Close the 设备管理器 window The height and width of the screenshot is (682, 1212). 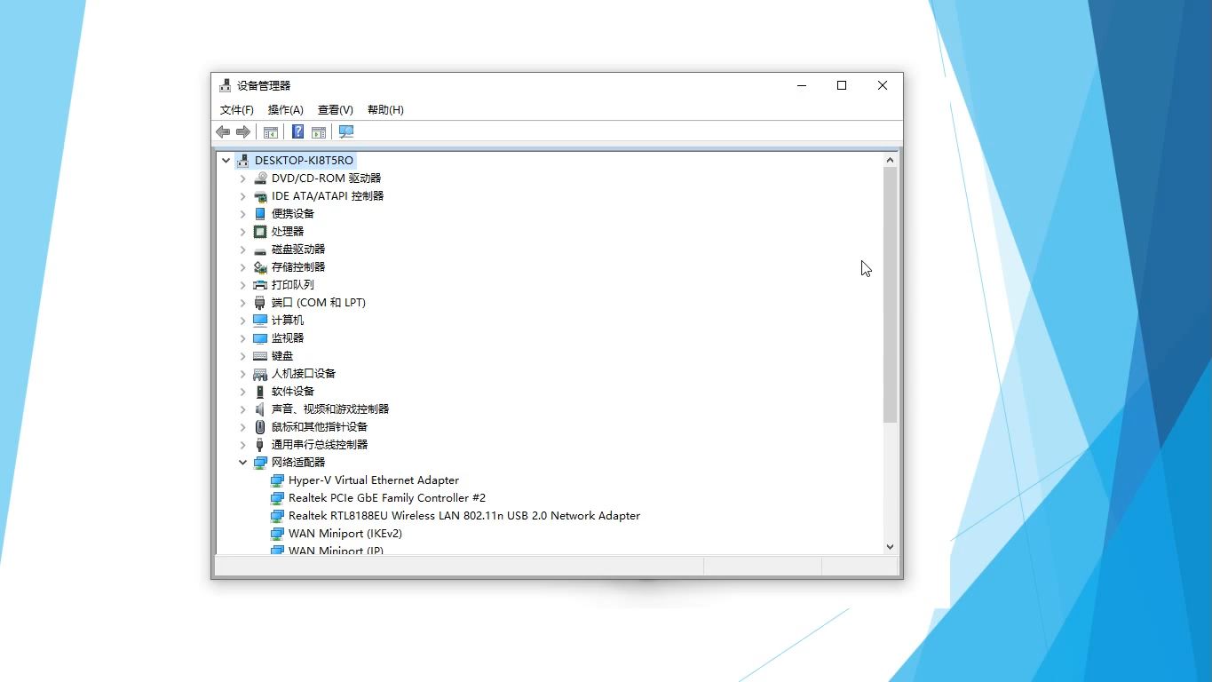883,86
